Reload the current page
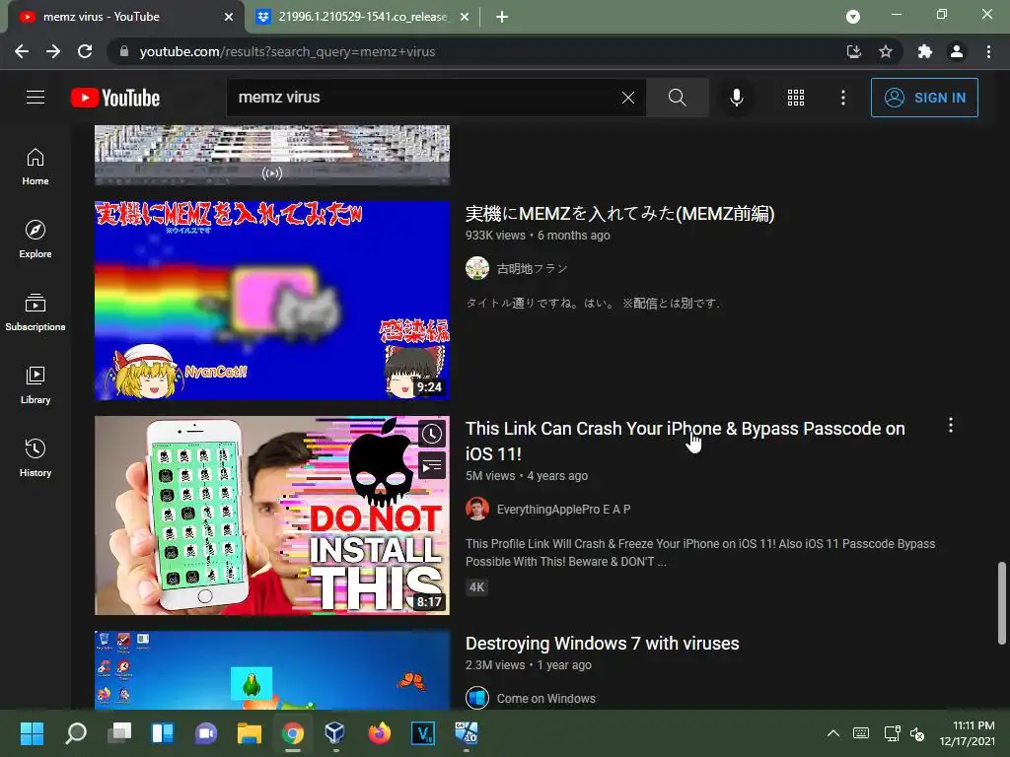Screen dimensions: 1010x757 [x=85, y=51]
